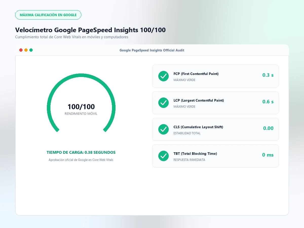Click the MÁXIMO VERDE text under LCP
This screenshot has height=228, width=304.
[x=184, y=107]
